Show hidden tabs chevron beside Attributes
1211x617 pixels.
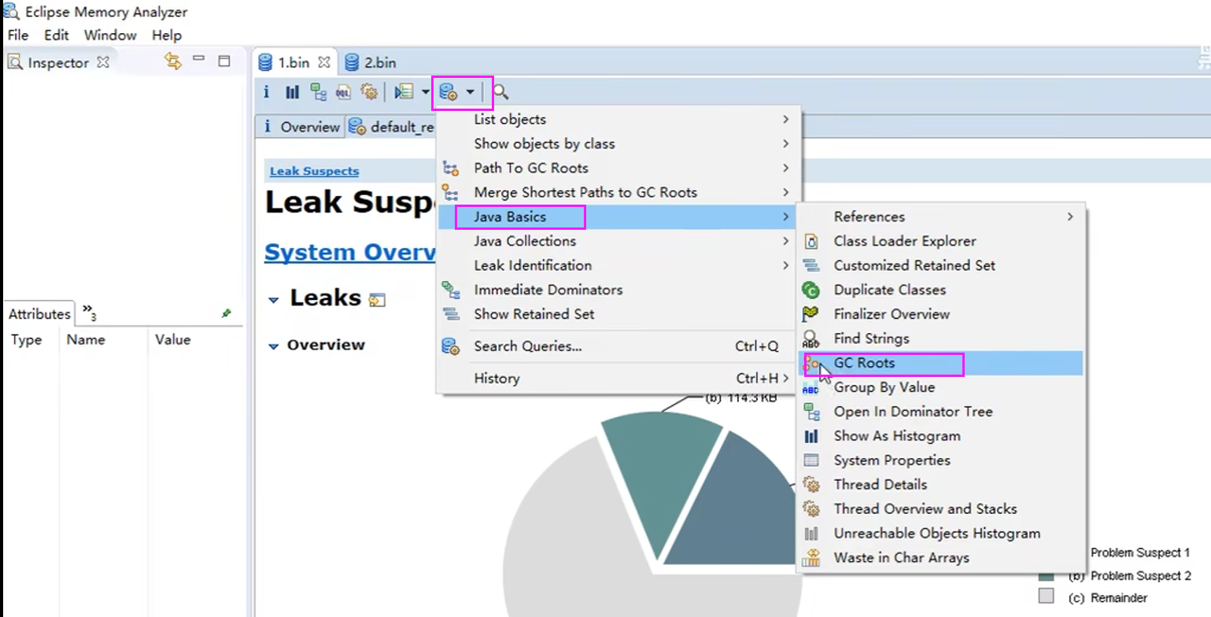click(89, 312)
